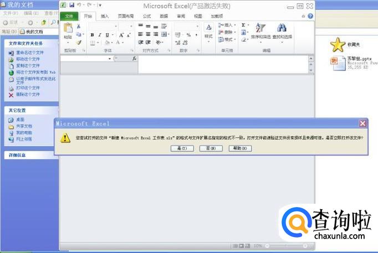Viewport: 378px width, 253px height.
Task: Toggle Bold formatting
Action: 92,35
